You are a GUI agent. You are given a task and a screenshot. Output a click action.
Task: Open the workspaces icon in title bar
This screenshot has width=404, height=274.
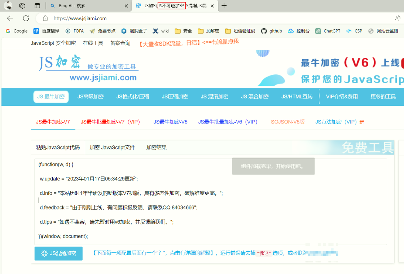pos(22,6)
